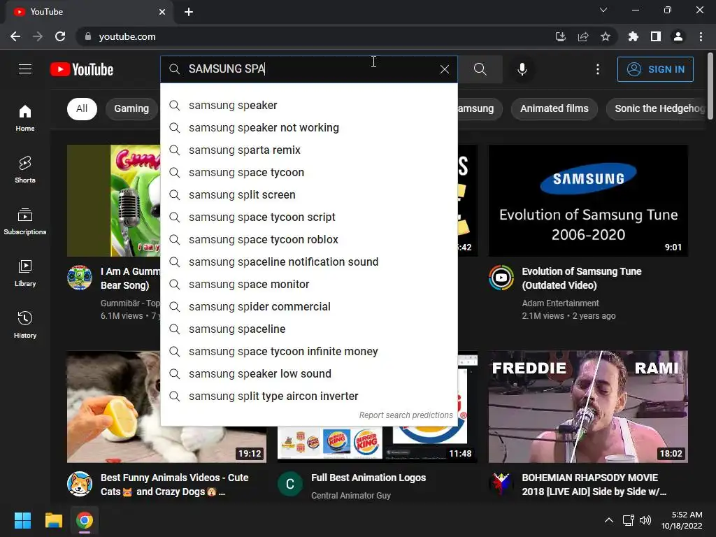Choose suggestion 'samsung speaker'

pos(309,105)
